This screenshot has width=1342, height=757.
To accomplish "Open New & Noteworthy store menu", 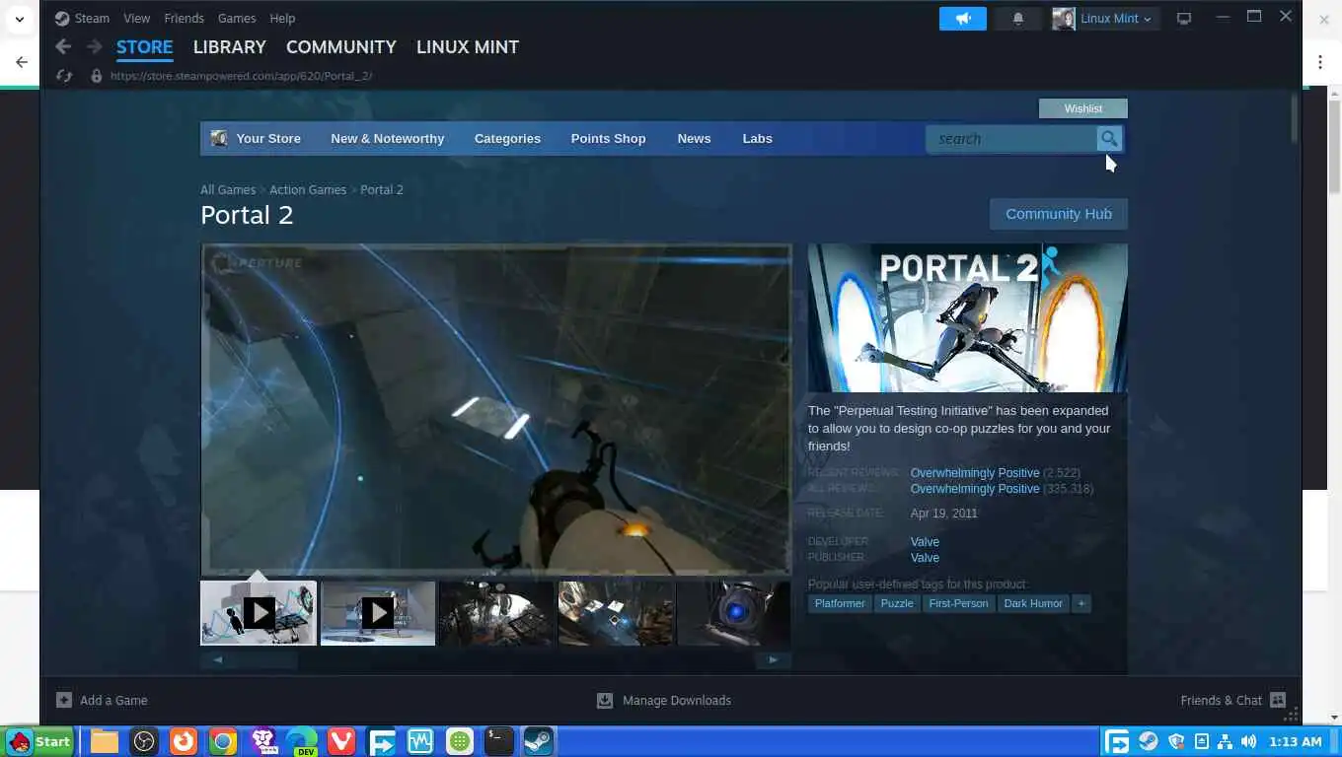I will 388,138.
